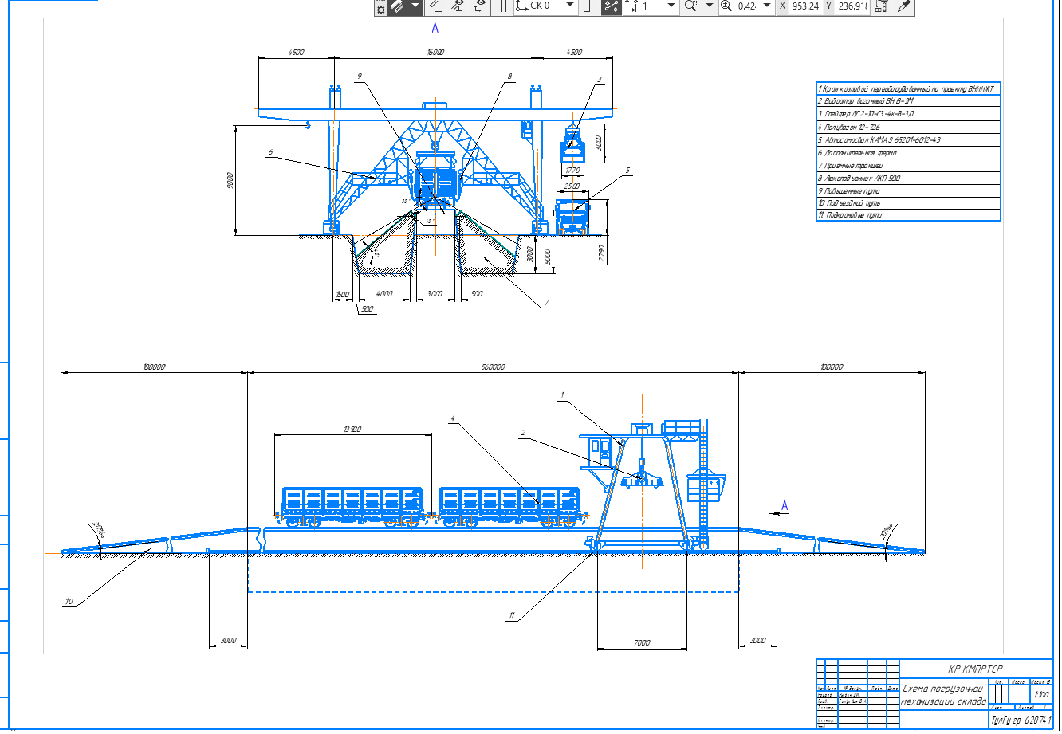Click the view scale icon before value 1
Viewport: 1062px width, 734px height.
(x=631, y=6)
